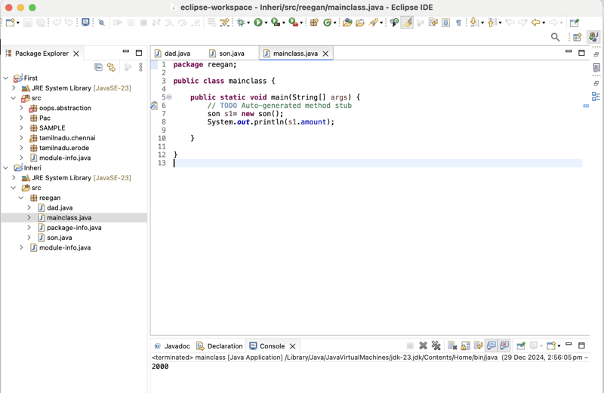The width and height of the screenshot is (604, 393).
Task: Open the toolbar Search magnifier
Action: [x=555, y=37]
